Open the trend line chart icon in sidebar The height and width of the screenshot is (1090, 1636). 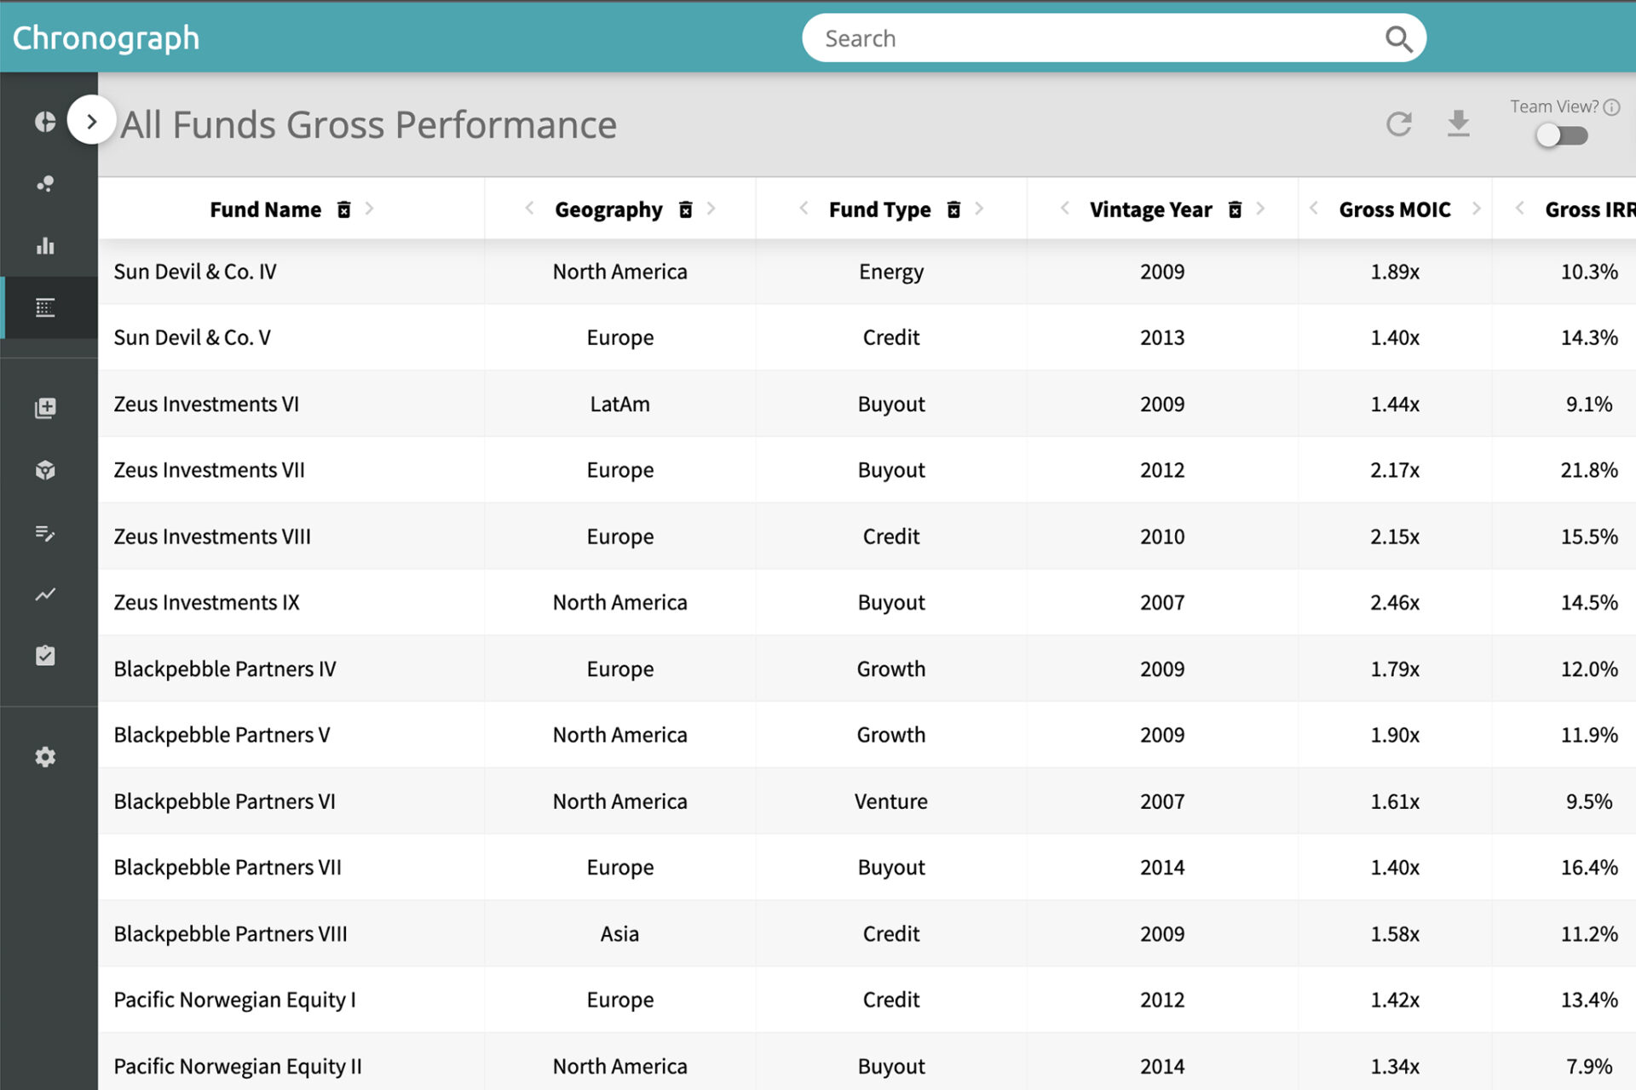pos(44,595)
